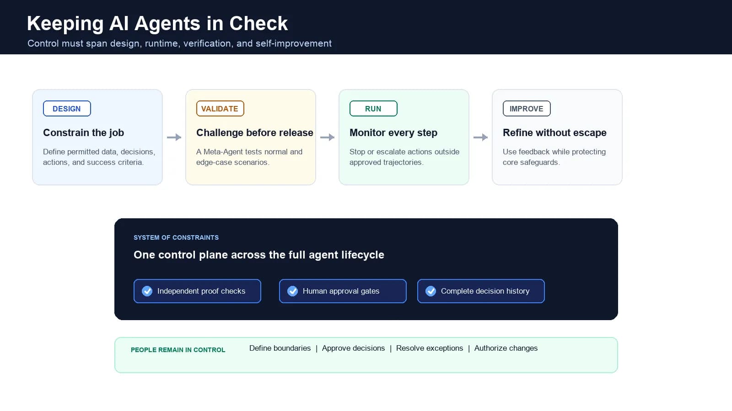732x411 pixels.
Task: Click the 'Resolve exceptions' text
Action: click(430, 348)
